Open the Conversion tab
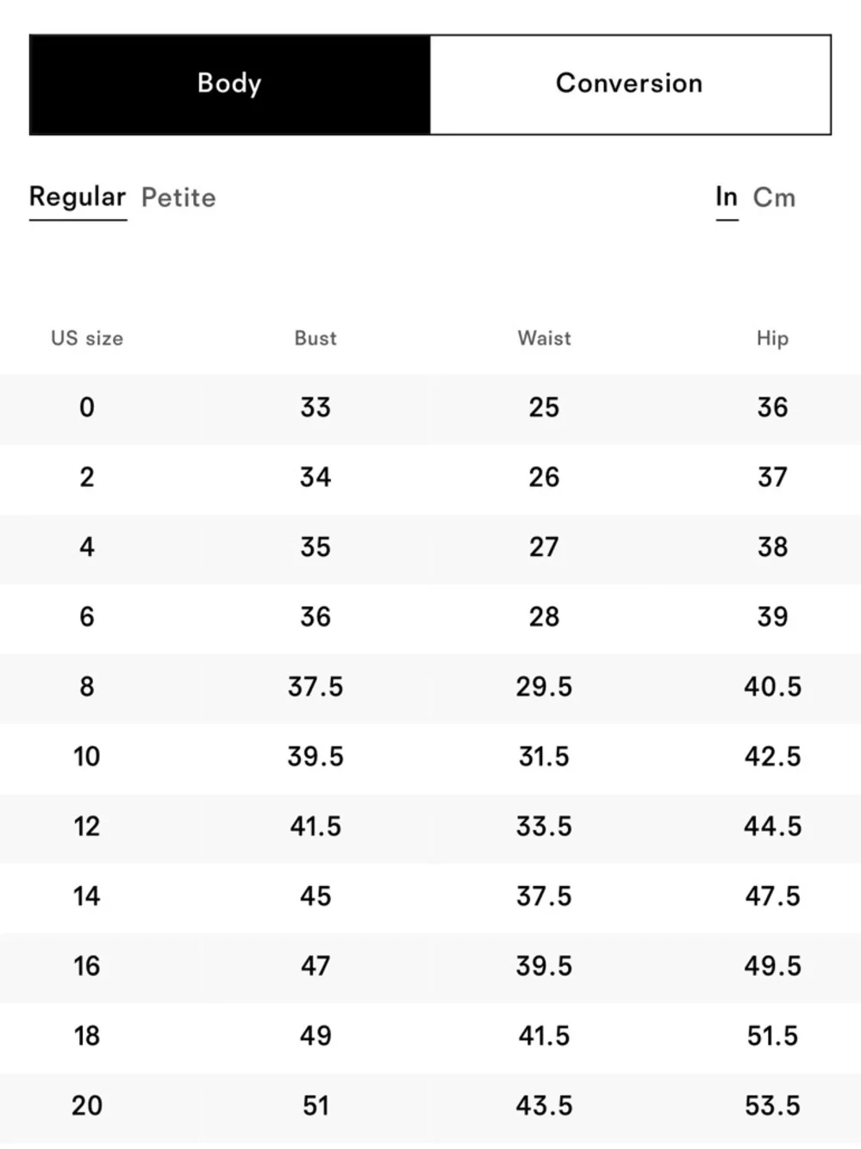The image size is (861, 1149). 630,84
